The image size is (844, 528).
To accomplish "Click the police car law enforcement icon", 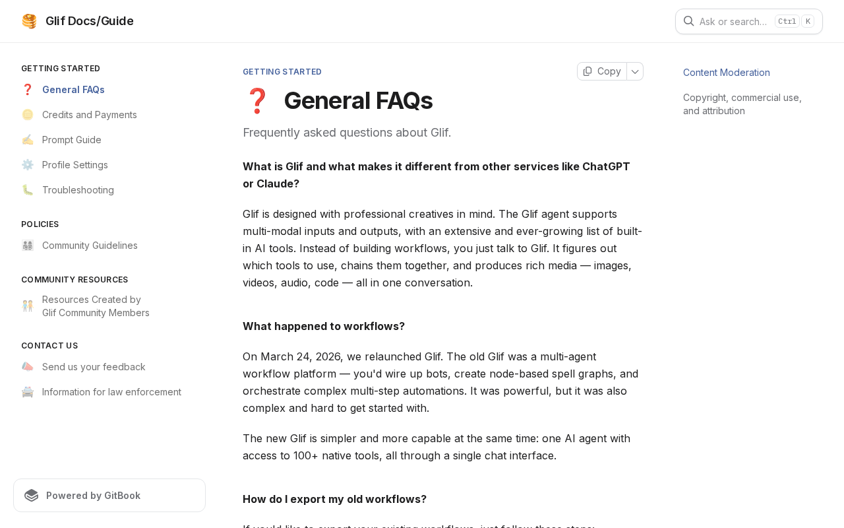I will 28,392.
